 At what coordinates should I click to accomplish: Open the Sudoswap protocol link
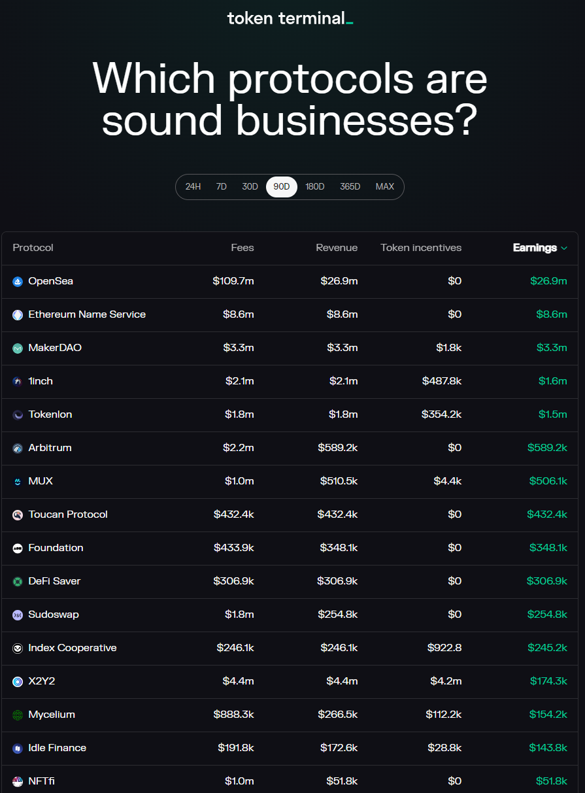pyautogui.click(x=54, y=615)
